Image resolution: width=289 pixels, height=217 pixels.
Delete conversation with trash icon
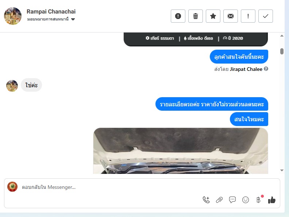click(195, 16)
